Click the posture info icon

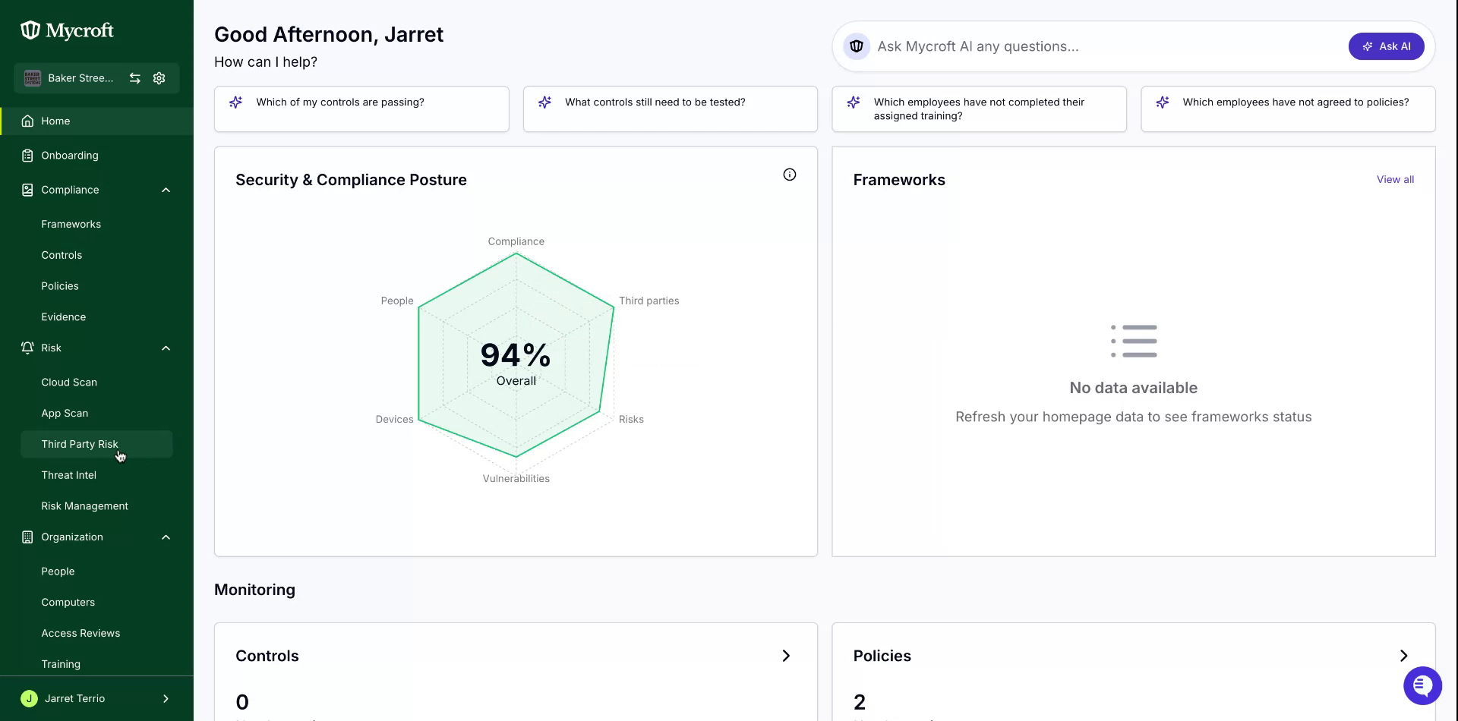point(790,175)
